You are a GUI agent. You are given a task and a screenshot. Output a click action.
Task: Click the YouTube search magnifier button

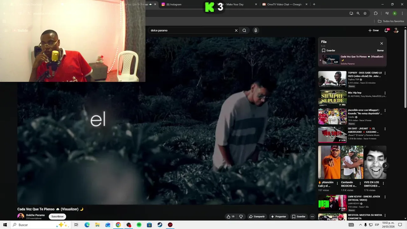click(x=244, y=31)
